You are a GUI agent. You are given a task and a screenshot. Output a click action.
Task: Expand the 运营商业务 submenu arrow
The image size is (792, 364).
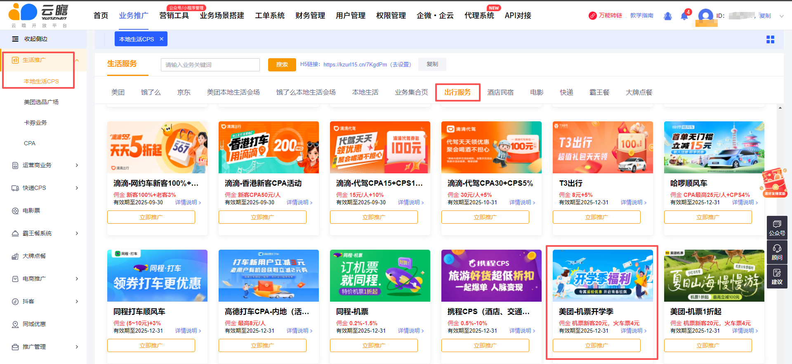[77, 165]
